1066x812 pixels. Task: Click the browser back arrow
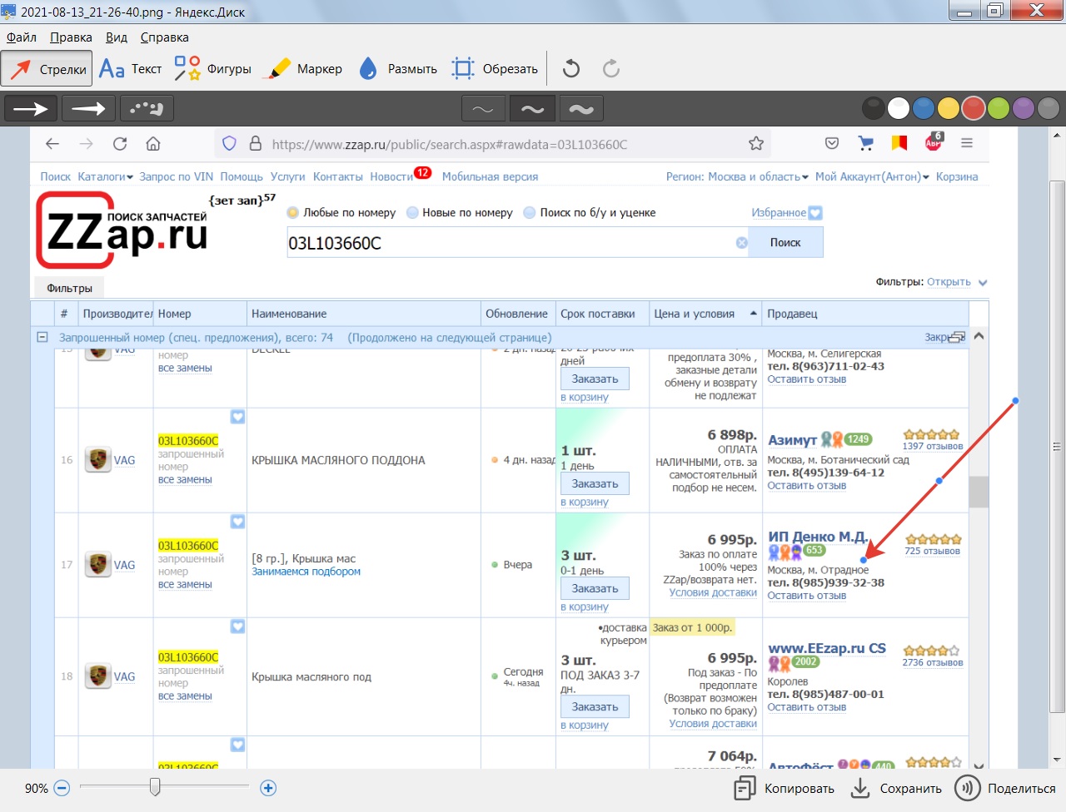[52, 144]
